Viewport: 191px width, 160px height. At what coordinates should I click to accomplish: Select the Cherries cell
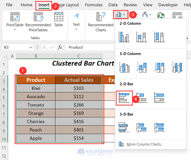pos(36,121)
